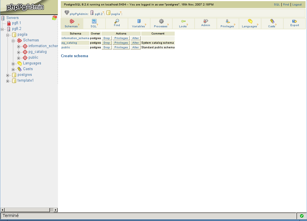Open the SQL icon in the toolbar

click(x=94, y=21)
